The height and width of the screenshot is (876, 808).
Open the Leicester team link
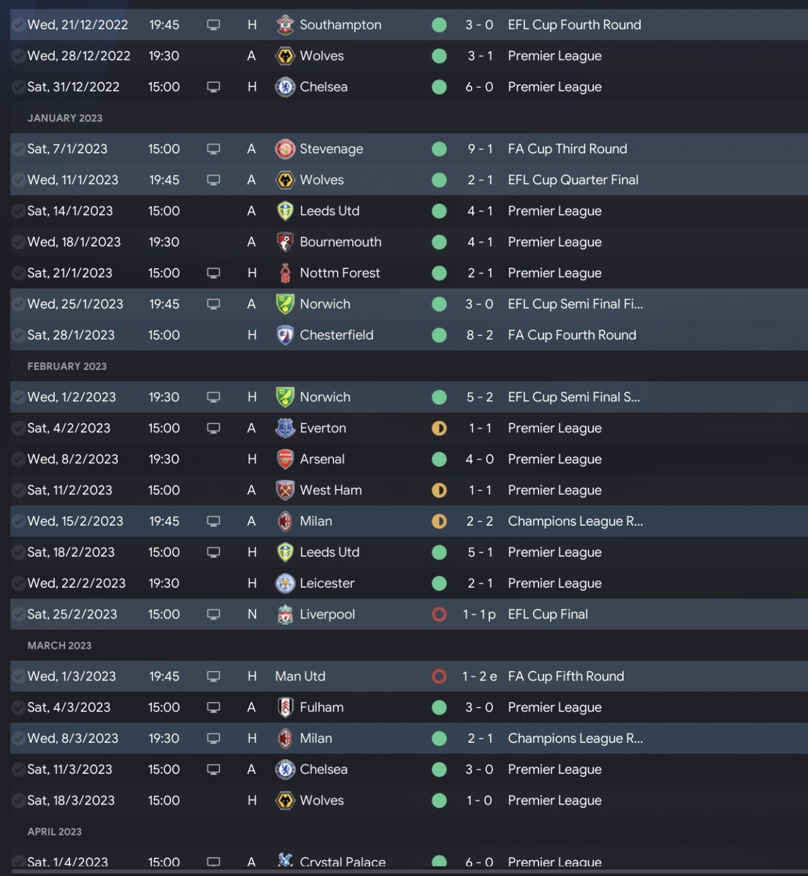point(327,584)
